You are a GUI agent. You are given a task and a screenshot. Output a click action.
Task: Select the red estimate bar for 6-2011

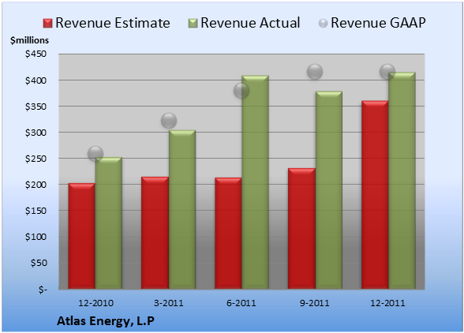coord(228,233)
